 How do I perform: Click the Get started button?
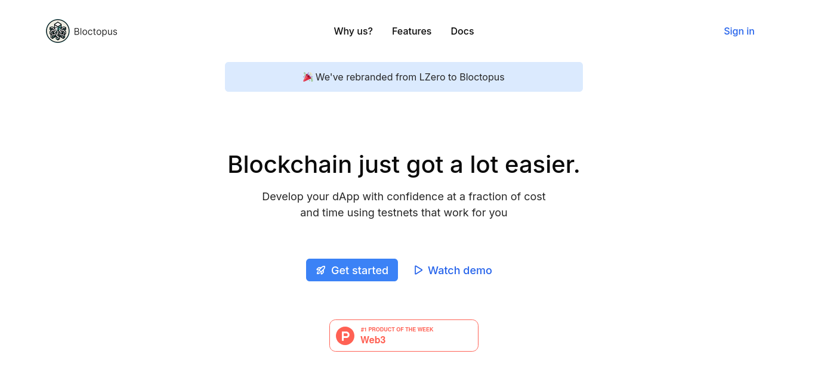tap(352, 270)
